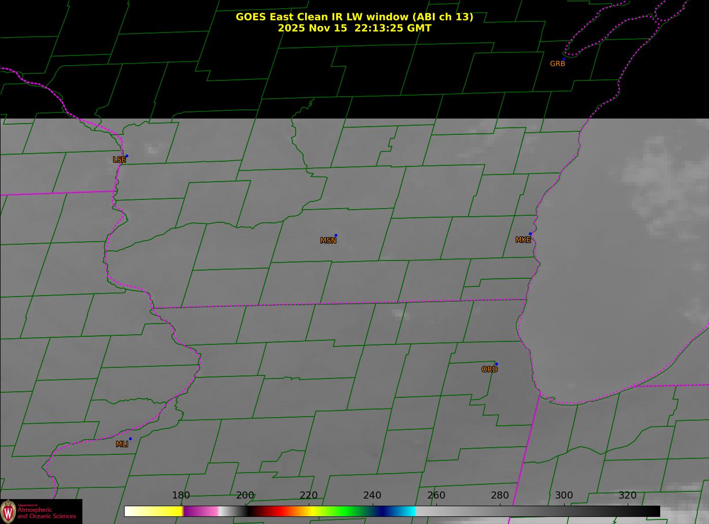
Task: Click the bright cloud patch over Lake Michigan
Action: tap(656, 173)
